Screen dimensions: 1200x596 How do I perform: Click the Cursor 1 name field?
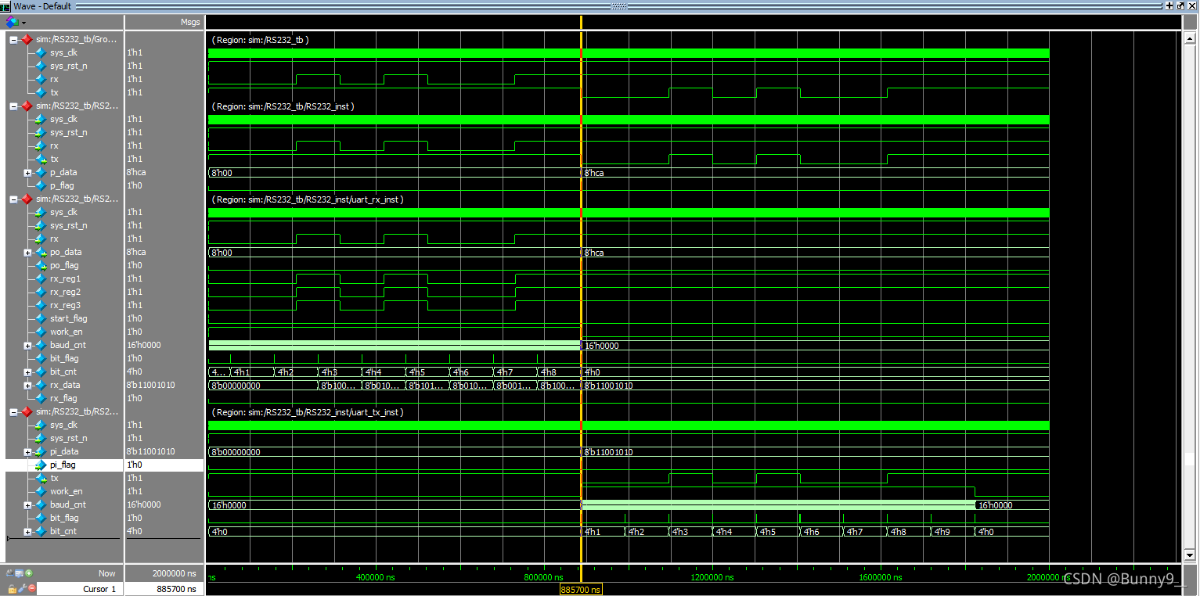pos(80,589)
